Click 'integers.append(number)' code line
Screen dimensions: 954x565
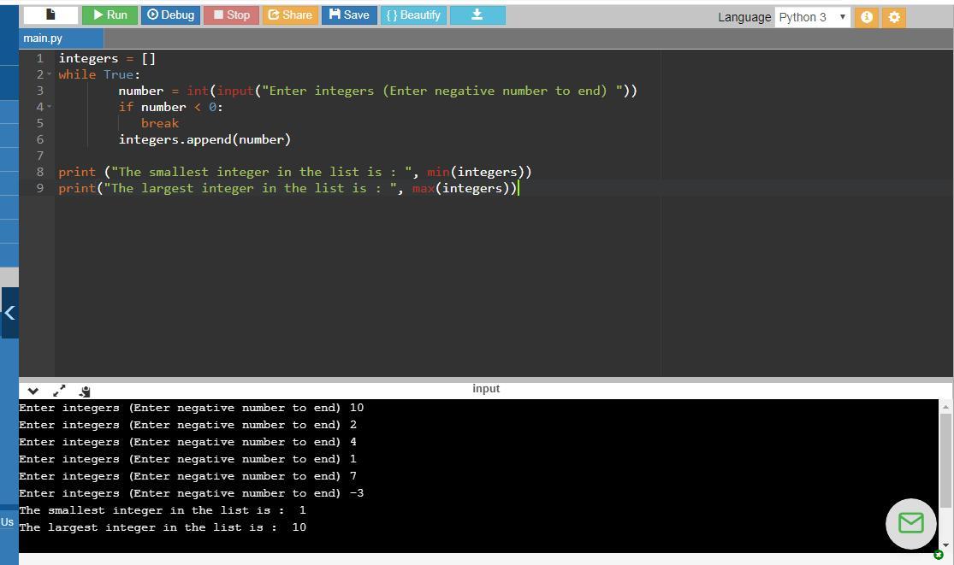tap(204, 139)
